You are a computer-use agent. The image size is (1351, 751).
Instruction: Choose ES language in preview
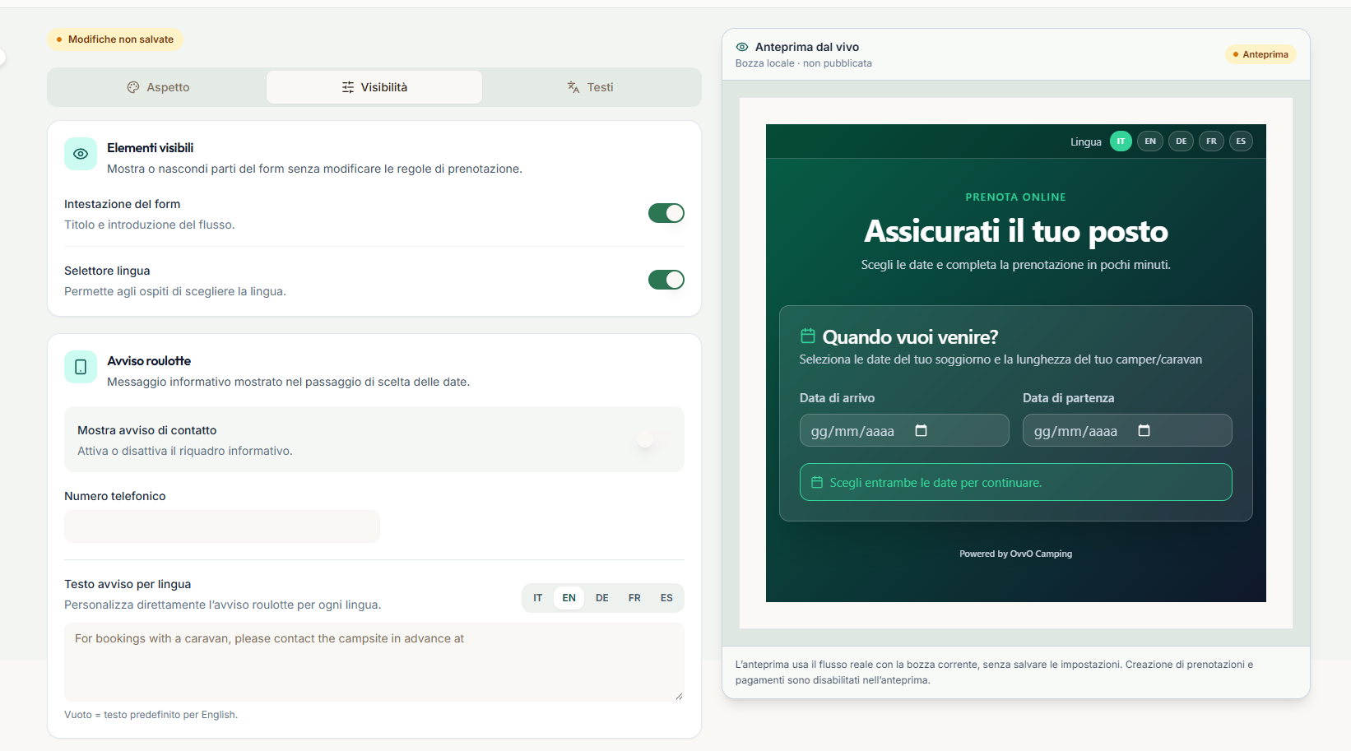[1241, 141]
